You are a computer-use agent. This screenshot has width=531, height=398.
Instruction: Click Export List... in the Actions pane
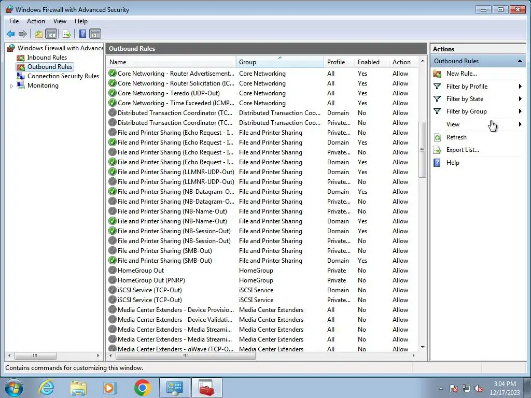click(463, 150)
